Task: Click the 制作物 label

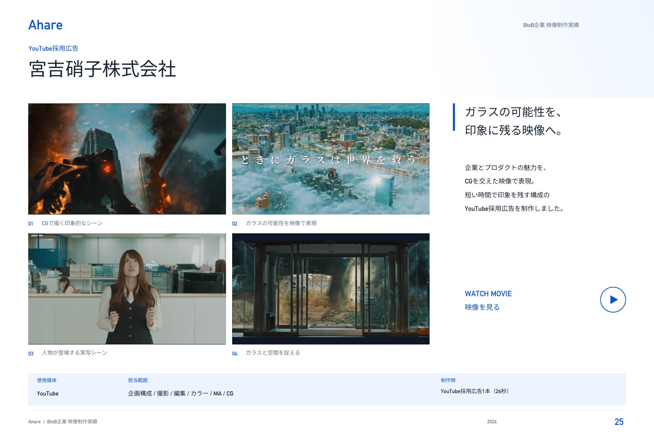Action: [448, 380]
